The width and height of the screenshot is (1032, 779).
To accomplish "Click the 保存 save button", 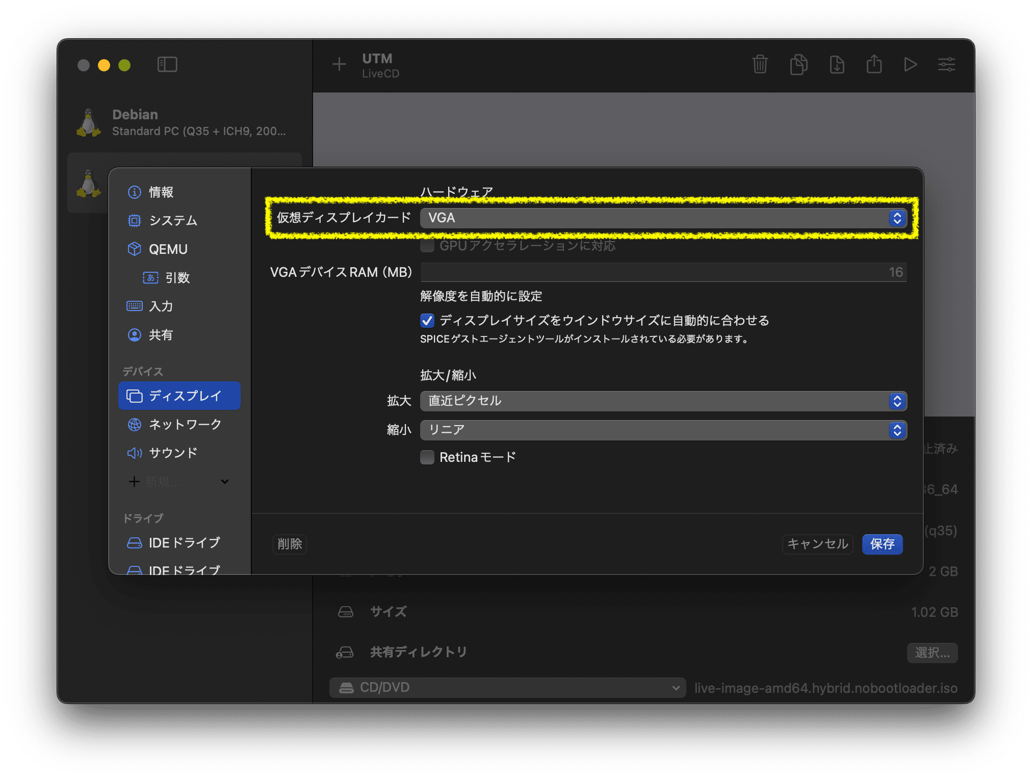I will (883, 544).
